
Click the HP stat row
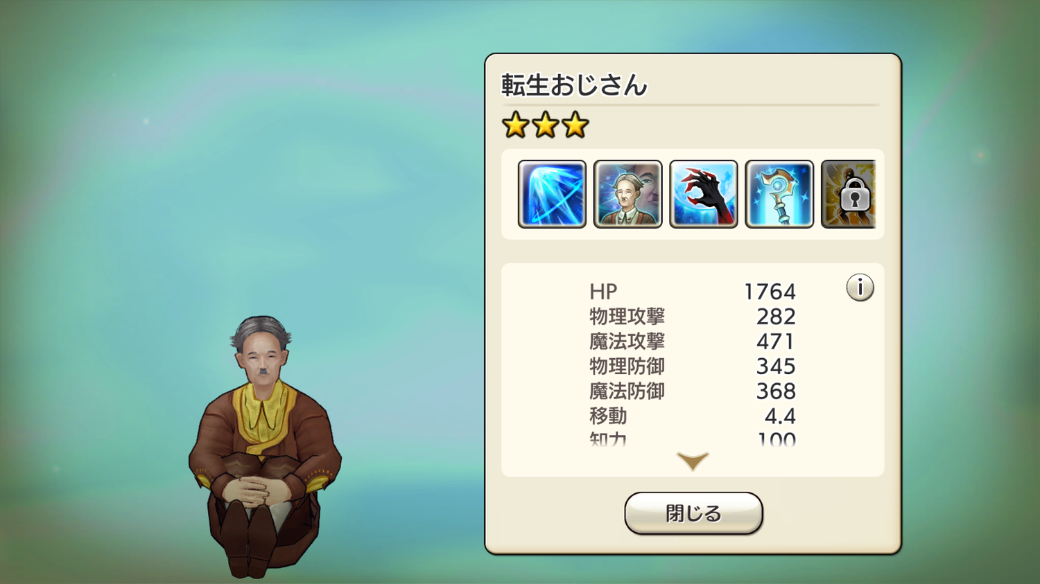click(x=693, y=292)
